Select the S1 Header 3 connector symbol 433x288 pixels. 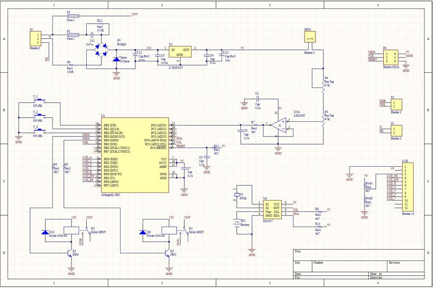pos(36,38)
